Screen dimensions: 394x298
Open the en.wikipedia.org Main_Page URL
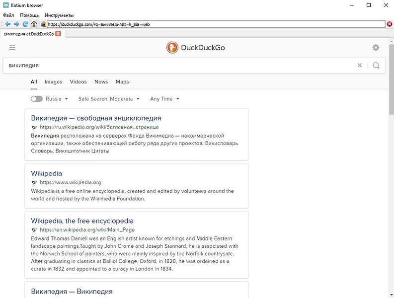(87, 229)
